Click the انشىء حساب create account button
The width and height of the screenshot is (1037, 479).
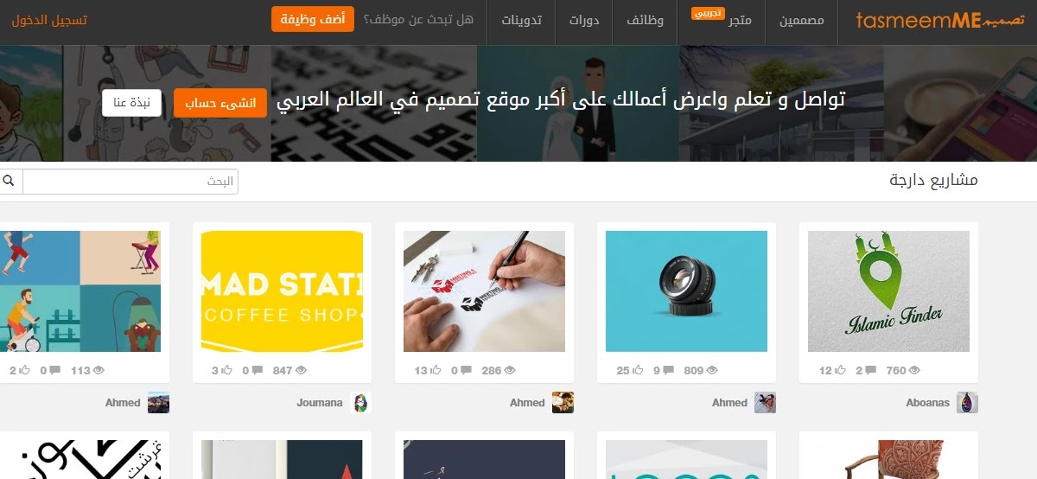[x=220, y=102]
